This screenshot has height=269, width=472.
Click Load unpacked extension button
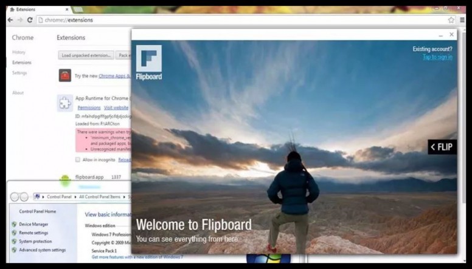click(86, 55)
